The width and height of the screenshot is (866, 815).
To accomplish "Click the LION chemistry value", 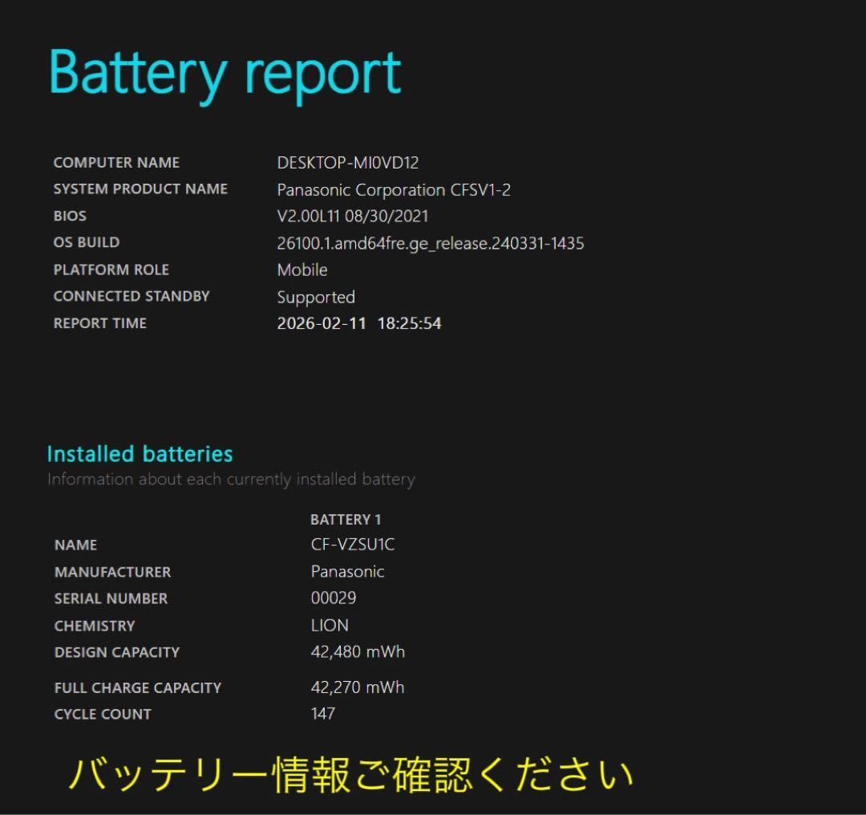I will (328, 625).
